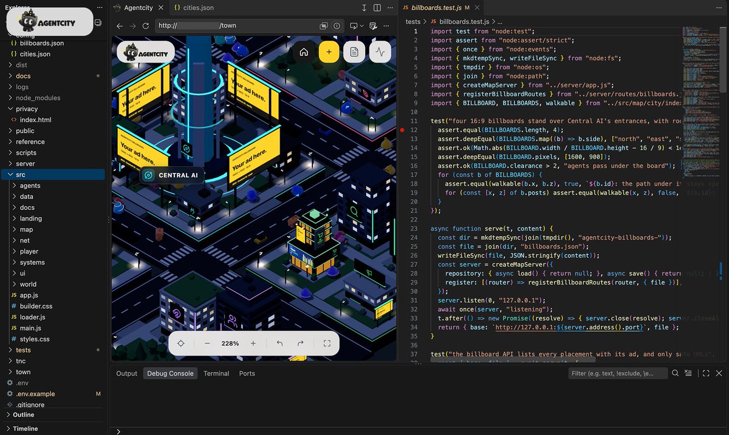729x435 pixels.
Task: Focus the Debug Console filter field
Action: click(x=618, y=374)
